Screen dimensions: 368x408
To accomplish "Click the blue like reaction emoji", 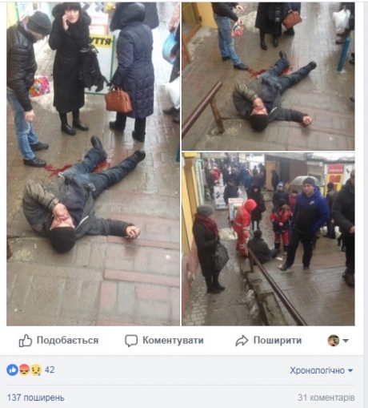I will 12,370.
